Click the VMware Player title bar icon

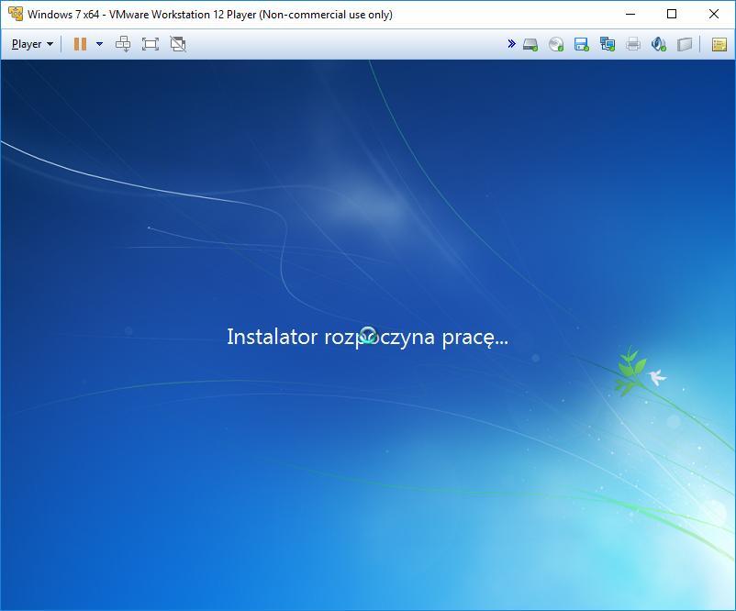[x=16, y=14]
